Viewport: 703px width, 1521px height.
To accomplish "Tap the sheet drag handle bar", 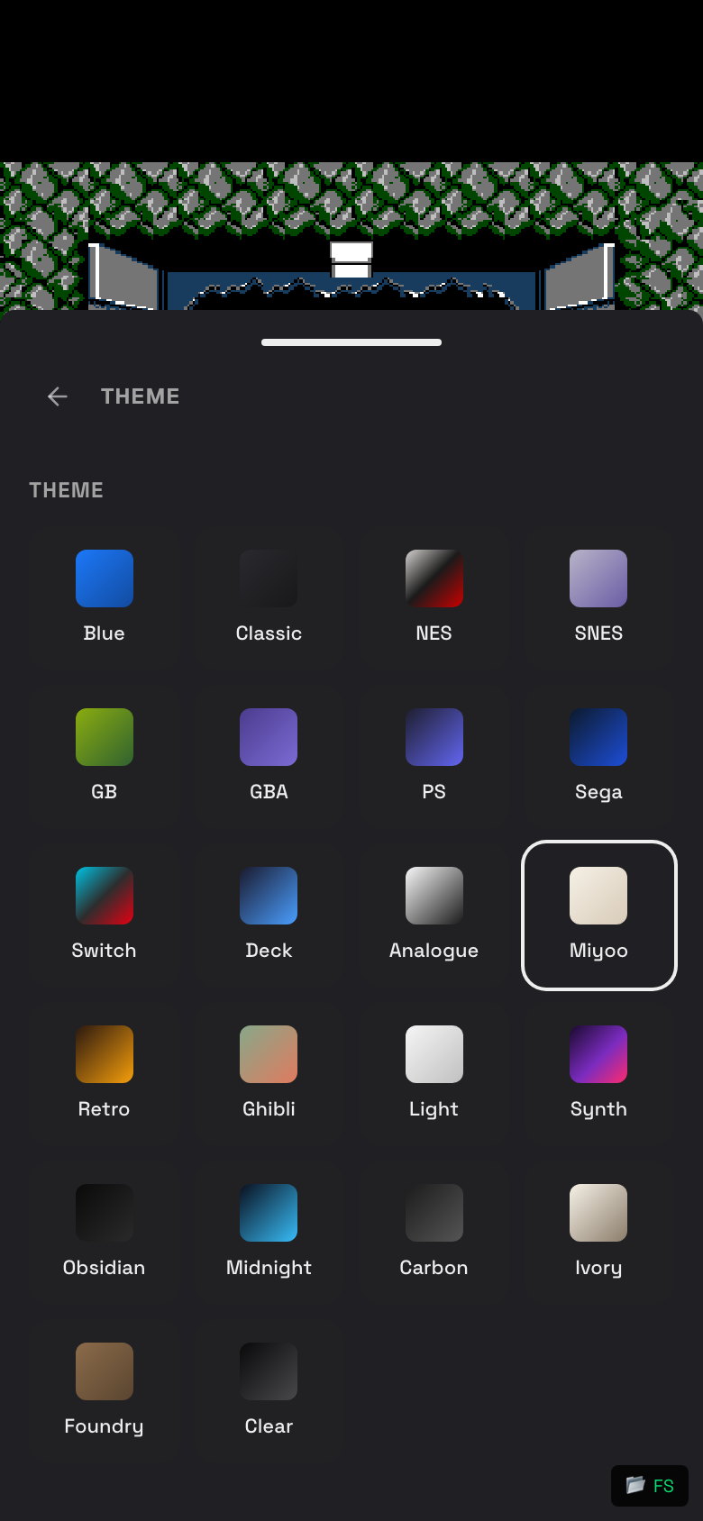I will tap(351, 342).
